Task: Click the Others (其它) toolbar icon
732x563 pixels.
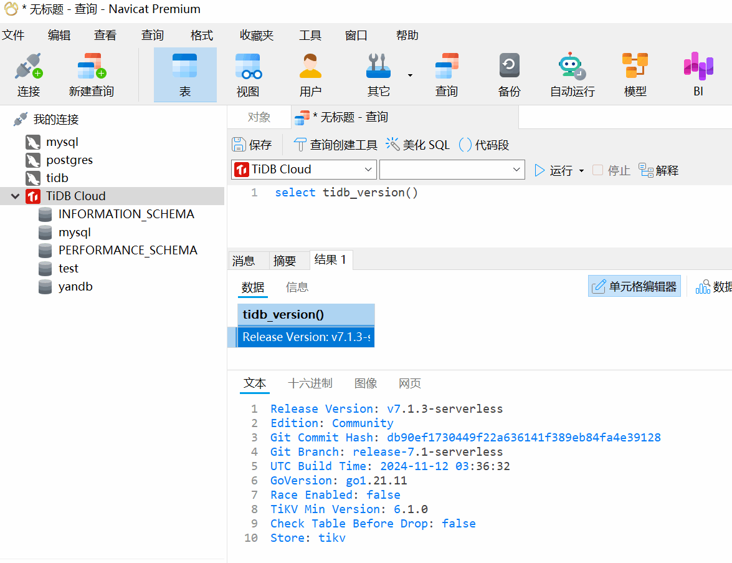Action: pyautogui.click(x=378, y=75)
